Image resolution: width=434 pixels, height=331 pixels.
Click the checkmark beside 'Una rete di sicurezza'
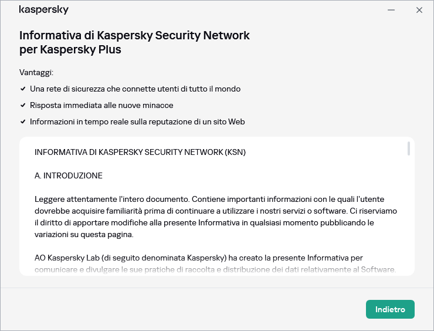point(23,89)
